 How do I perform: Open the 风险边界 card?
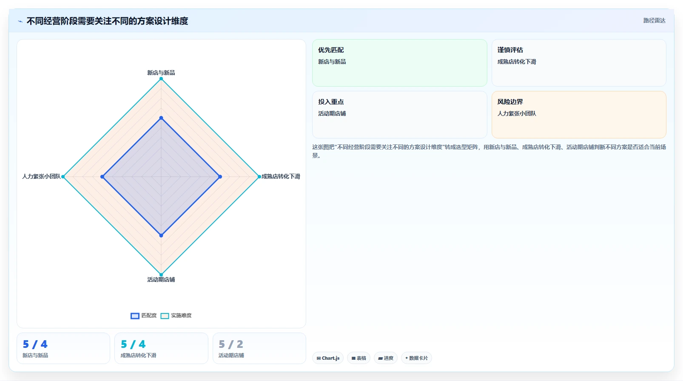click(x=579, y=115)
